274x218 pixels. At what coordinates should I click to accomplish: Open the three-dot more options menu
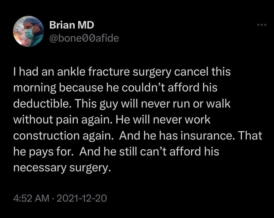262,25
